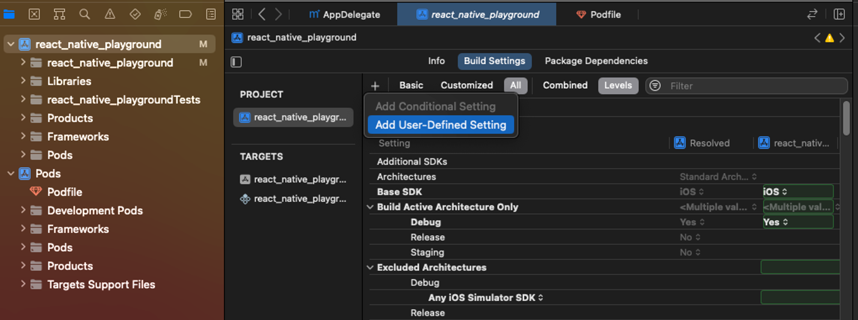
Task: Open the Debug navigator spray icon
Action: pyautogui.click(x=160, y=15)
